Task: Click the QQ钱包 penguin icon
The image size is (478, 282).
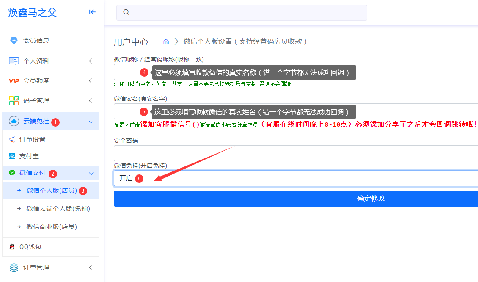Action: click(12, 246)
